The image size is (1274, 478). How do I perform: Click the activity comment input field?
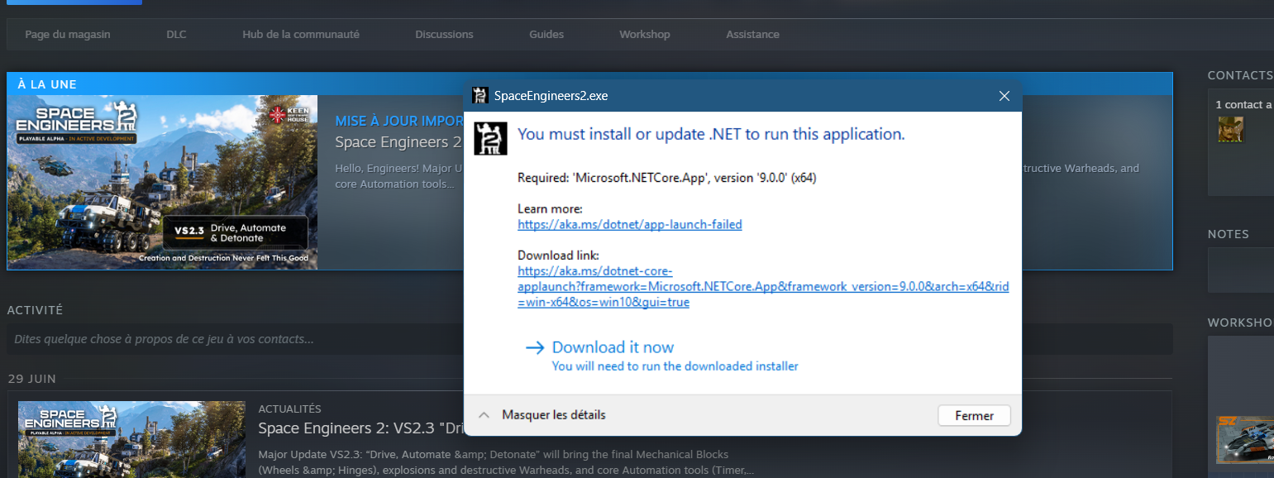click(589, 339)
